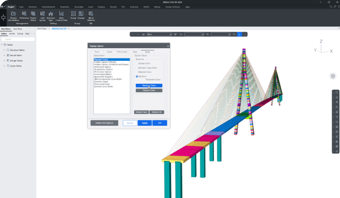Click the search magnifier in the title area
Viewport: 340px width, 198px height.
(x=331, y=7)
